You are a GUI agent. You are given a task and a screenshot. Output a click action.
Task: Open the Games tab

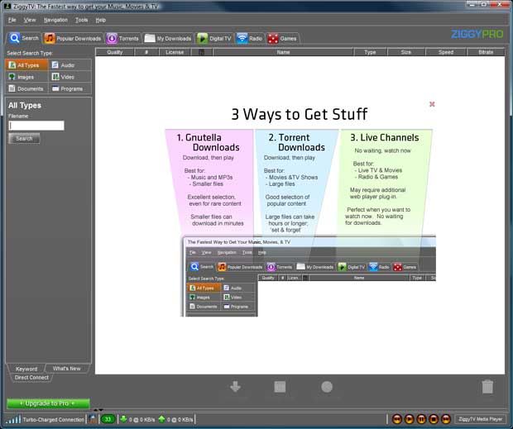pos(284,38)
